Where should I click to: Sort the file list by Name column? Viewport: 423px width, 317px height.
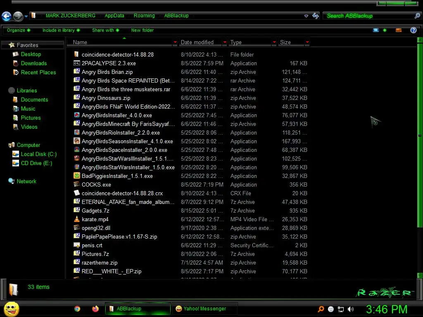click(x=80, y=43)
